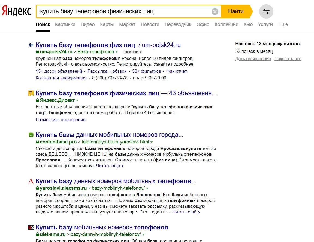Click 32 показа в месяц text
314x242 pixels.
254,51
